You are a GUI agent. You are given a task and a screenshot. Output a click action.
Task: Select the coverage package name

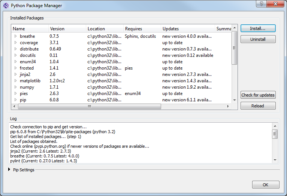[29, 43]
